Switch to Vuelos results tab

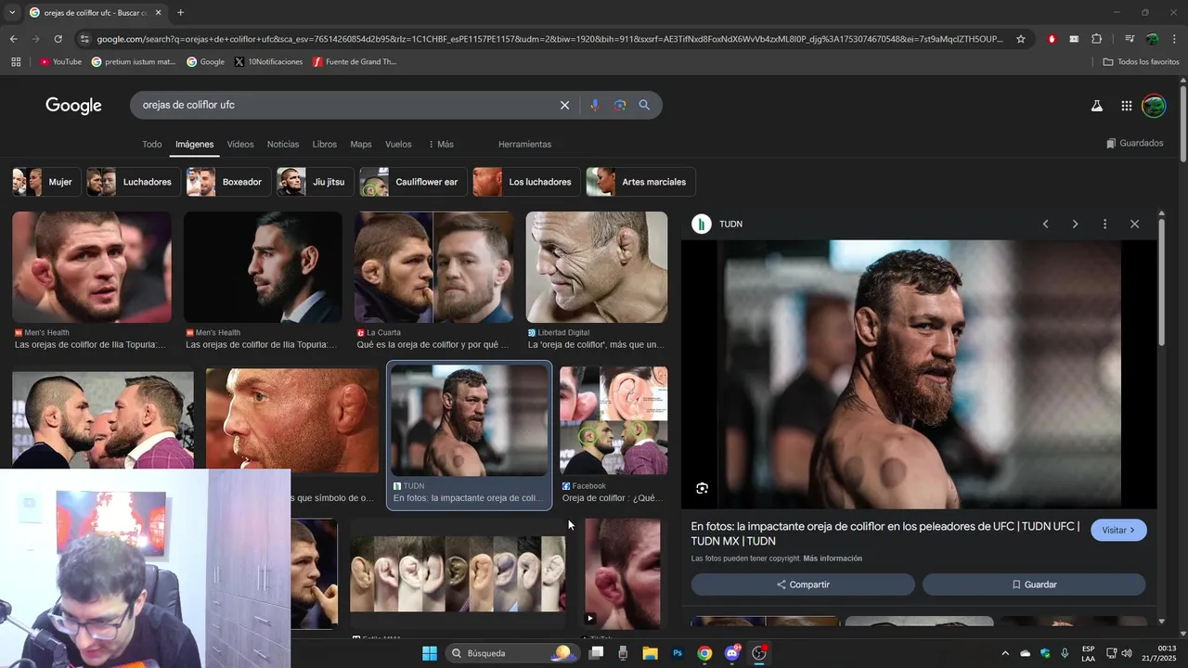coord(398,144)
